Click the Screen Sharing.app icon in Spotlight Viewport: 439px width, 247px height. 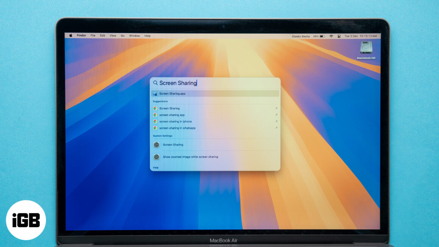tap(156, 94)
